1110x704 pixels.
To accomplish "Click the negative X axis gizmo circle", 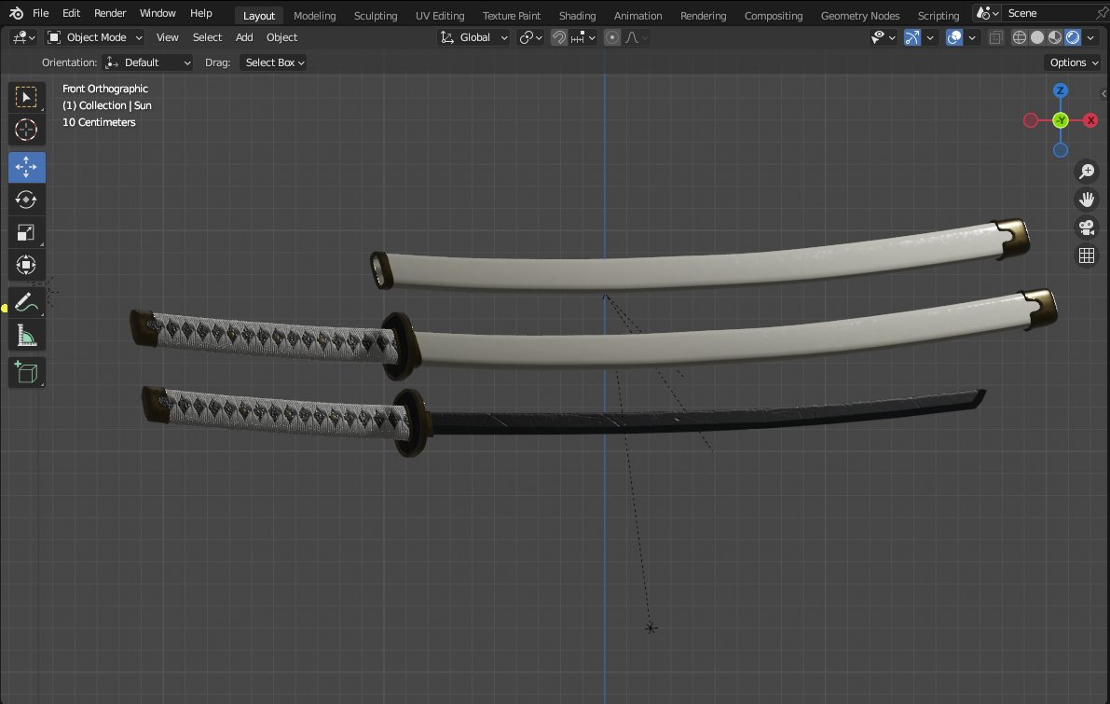I will click(x=1031, y=120).
